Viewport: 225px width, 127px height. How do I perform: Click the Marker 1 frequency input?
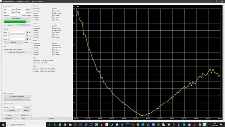[17, 32]
